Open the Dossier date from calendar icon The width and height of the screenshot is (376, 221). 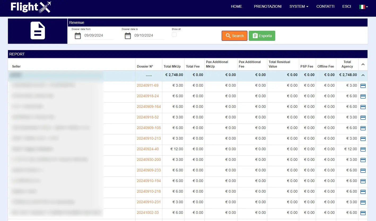78,36
